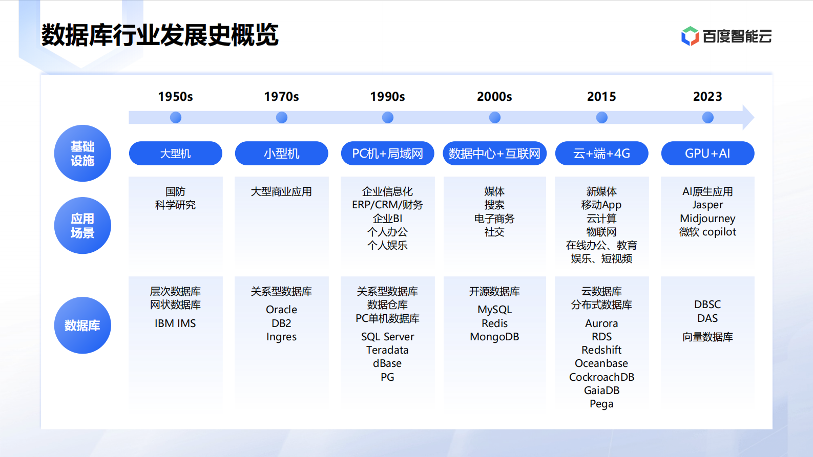Click the PC机+局域网 pill

[x=388, y=154]
